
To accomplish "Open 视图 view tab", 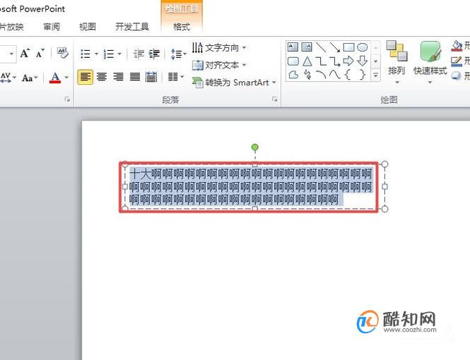I will tap(88, 27).
